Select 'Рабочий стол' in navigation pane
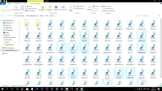This screenshot has height=91, width=162. [x=9, y=23]
